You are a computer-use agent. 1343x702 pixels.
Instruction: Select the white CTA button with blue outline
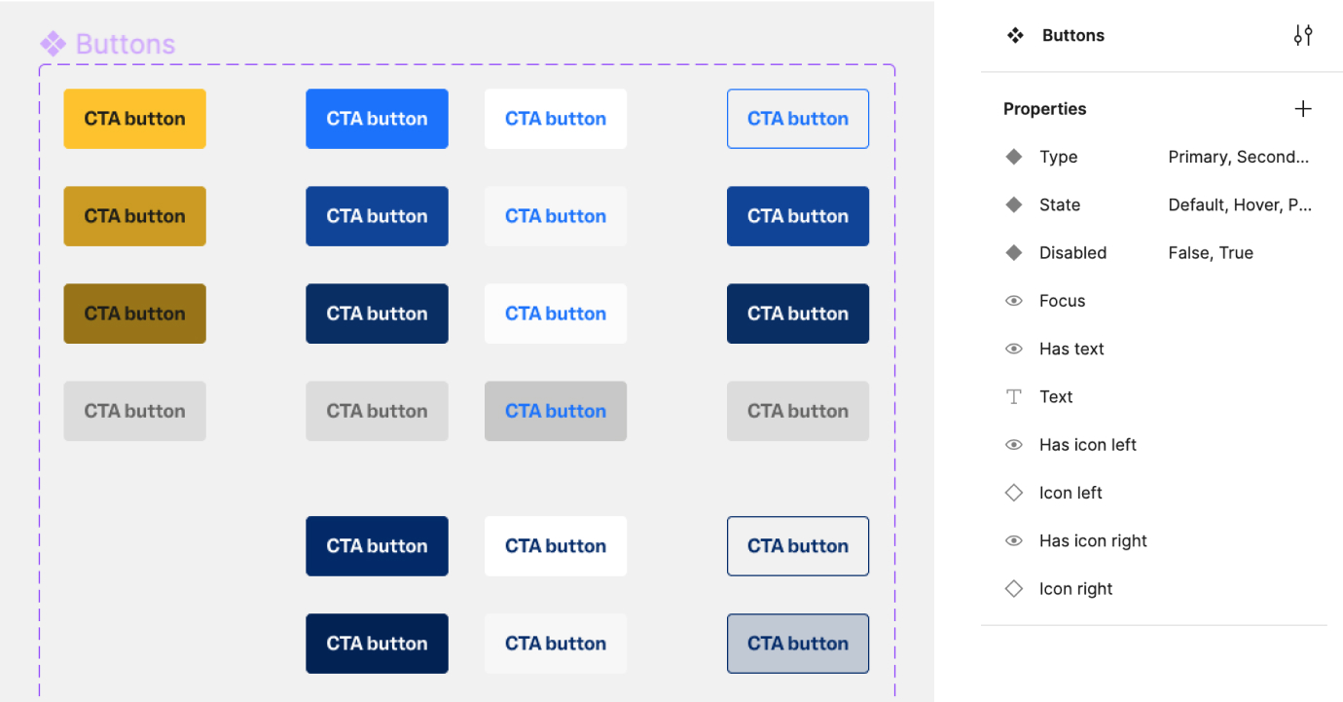[798, 119]
